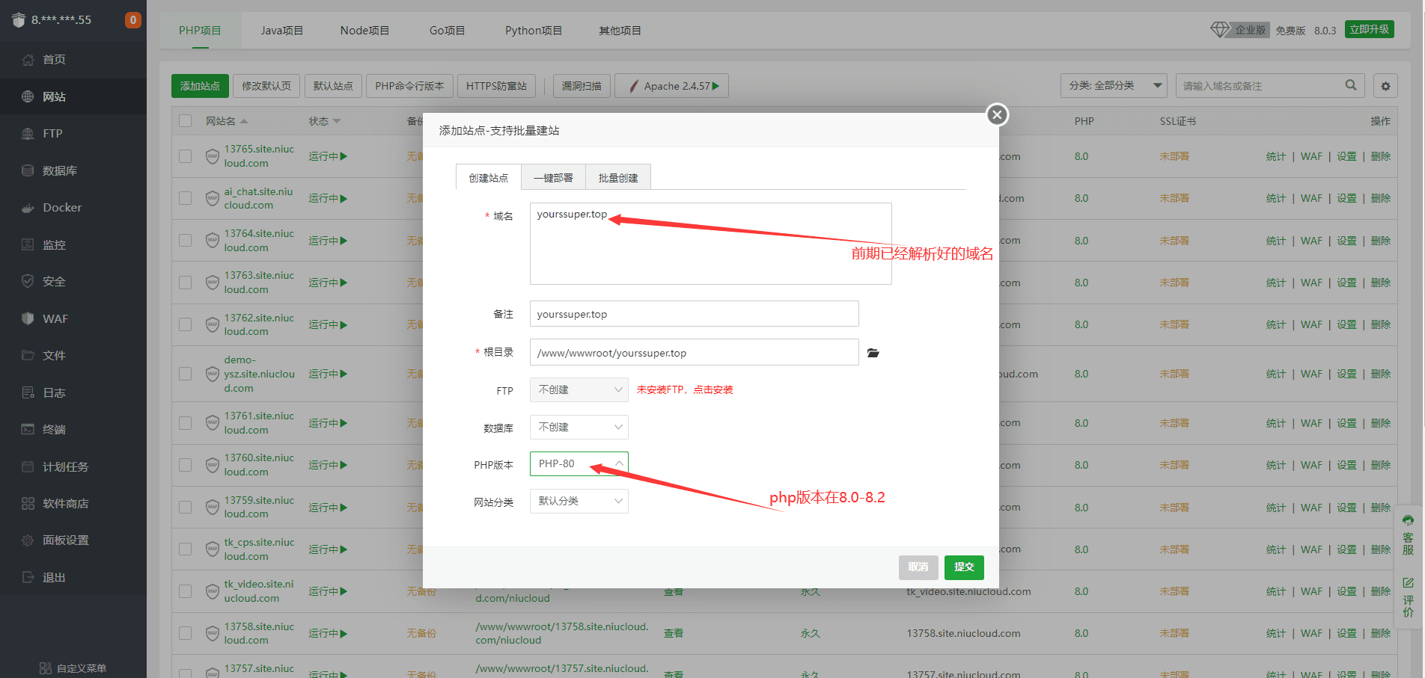Check the box for 13765.site.niucloud.com
1425x678 pixels.
186,156
